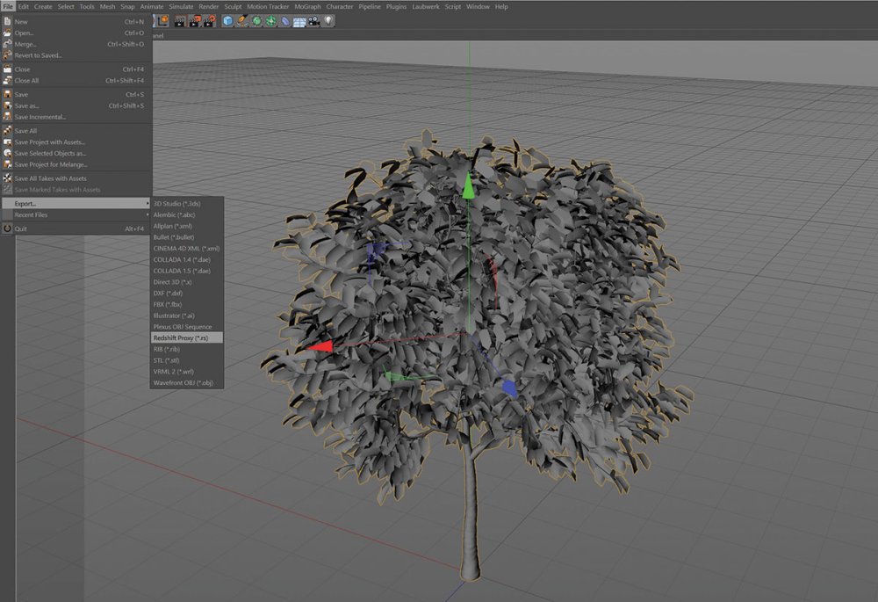
Task: Export as Wavefront OBJ (*.obj)
Action: 187,383
